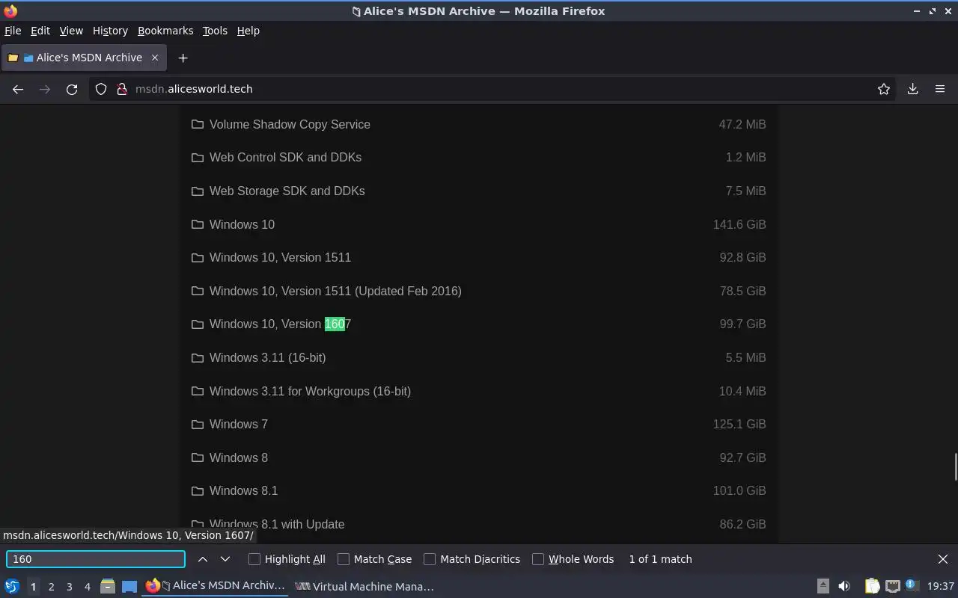Click folder icon beside Volume Shadow Copy Service
This screenshot has width=958, height=598.
tap(198, 124)
